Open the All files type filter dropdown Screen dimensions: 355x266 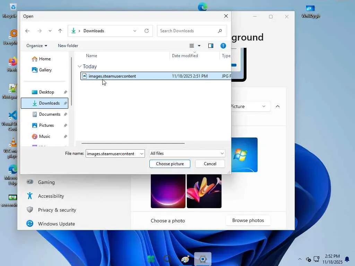tap(187, 153)
